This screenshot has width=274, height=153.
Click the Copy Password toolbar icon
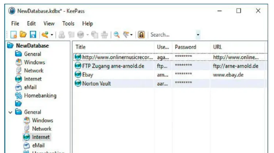coord(71,35)
